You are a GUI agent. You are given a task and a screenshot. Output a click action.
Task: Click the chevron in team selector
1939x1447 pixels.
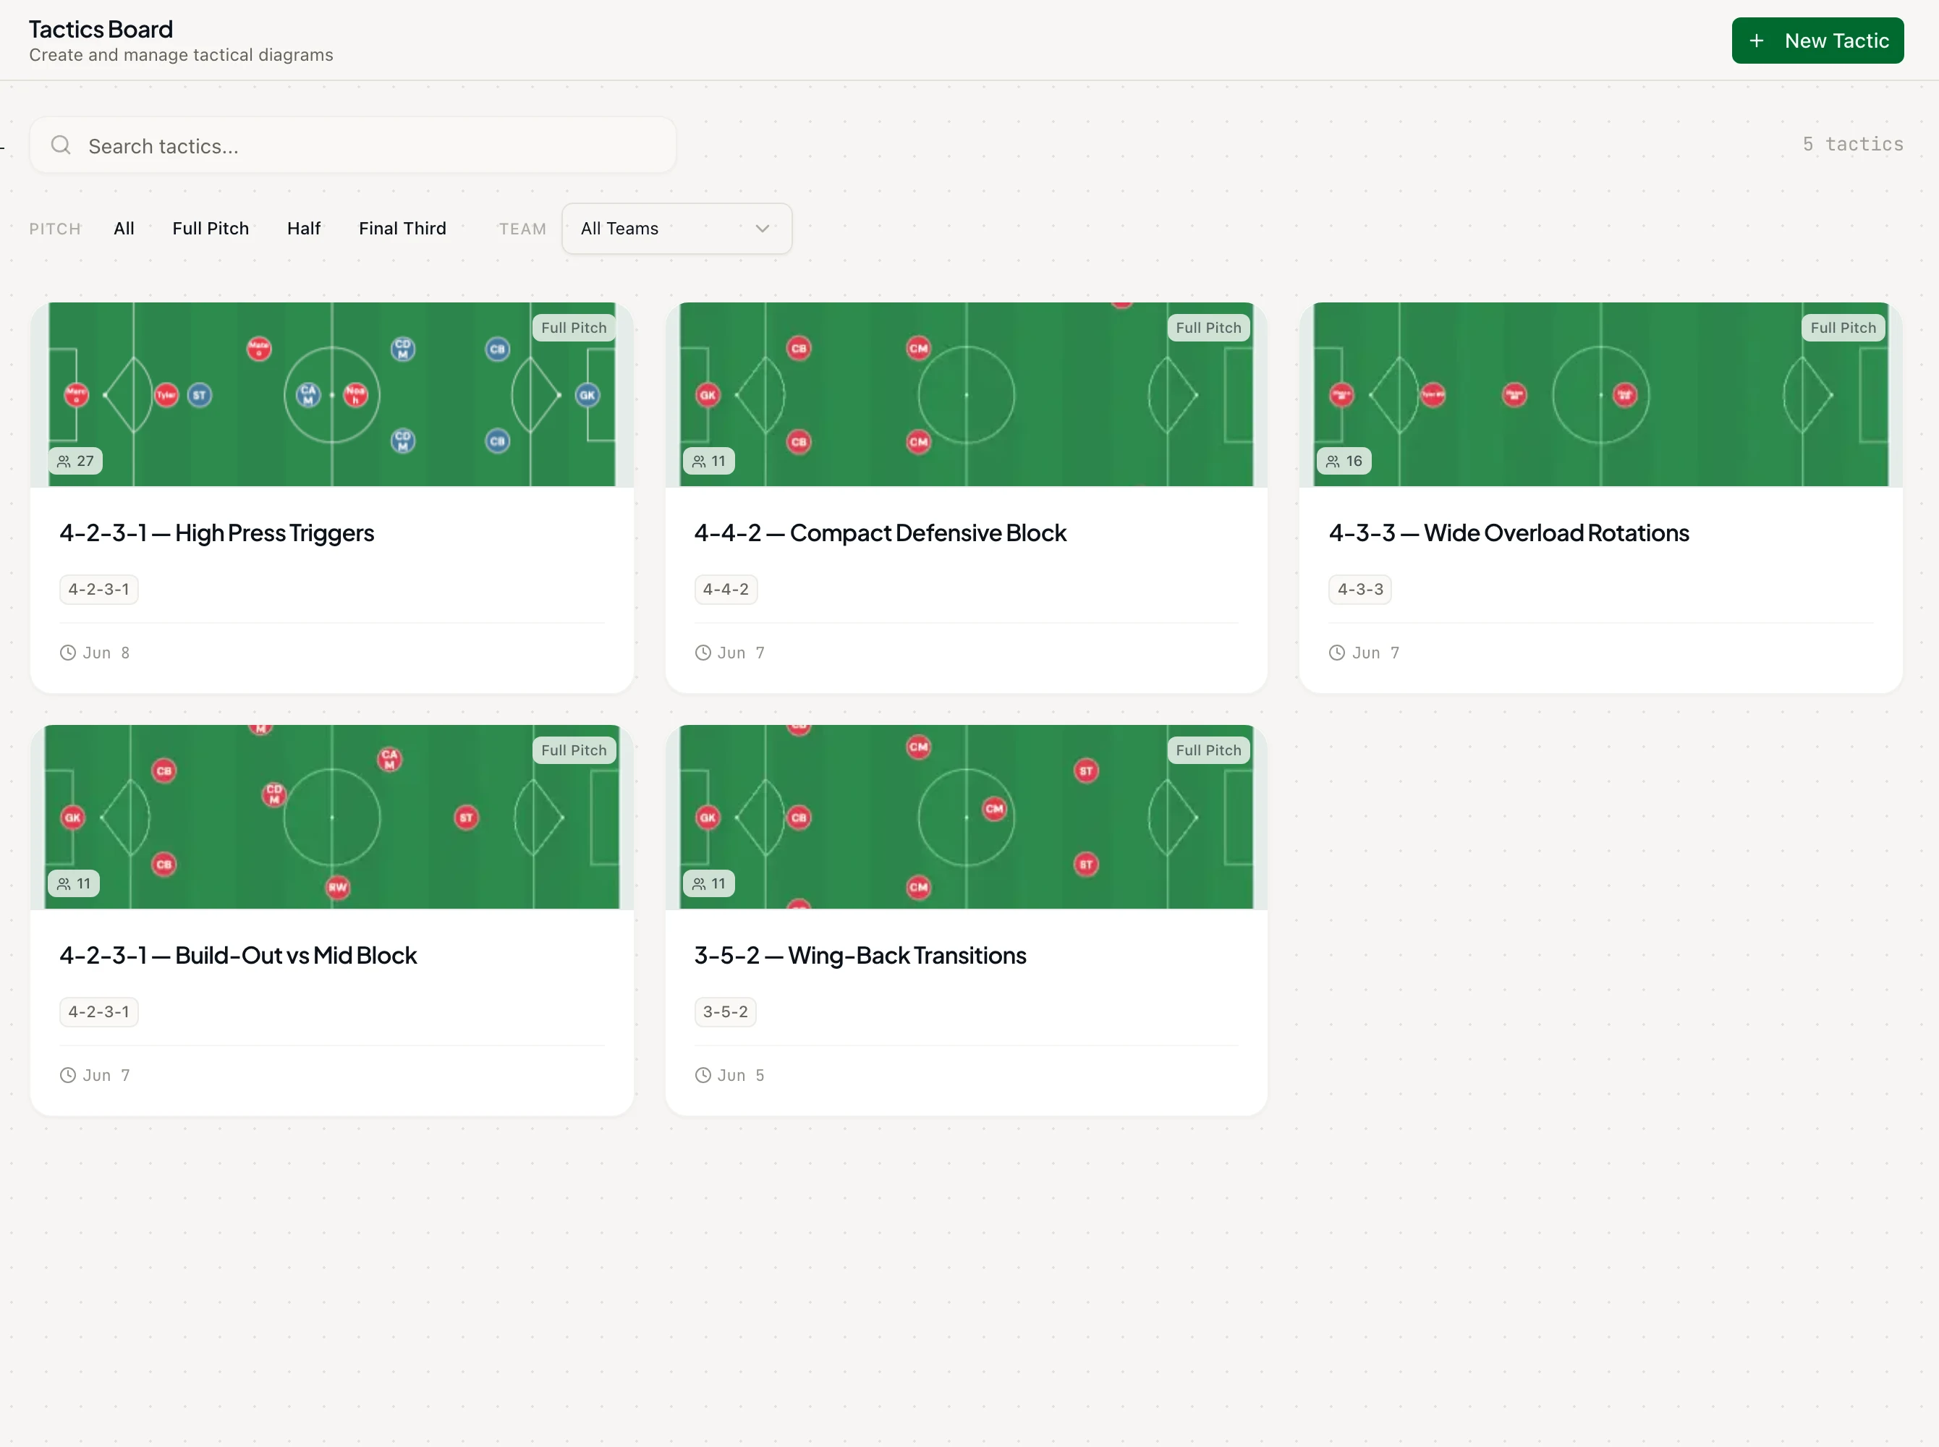pos(762,229)
